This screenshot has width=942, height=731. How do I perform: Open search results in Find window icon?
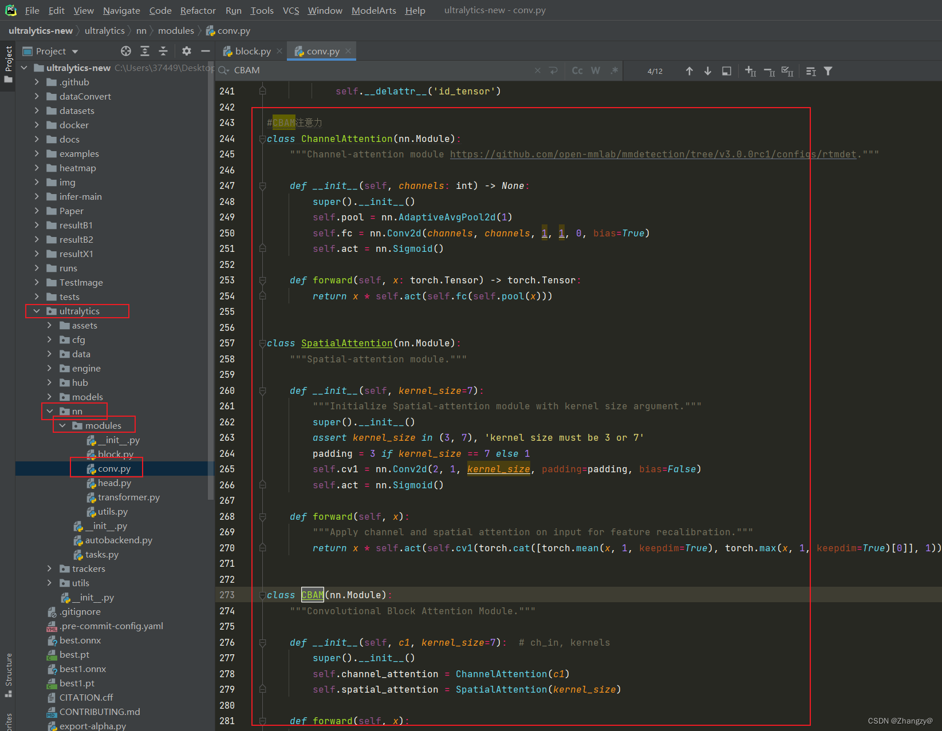(727, 71)
